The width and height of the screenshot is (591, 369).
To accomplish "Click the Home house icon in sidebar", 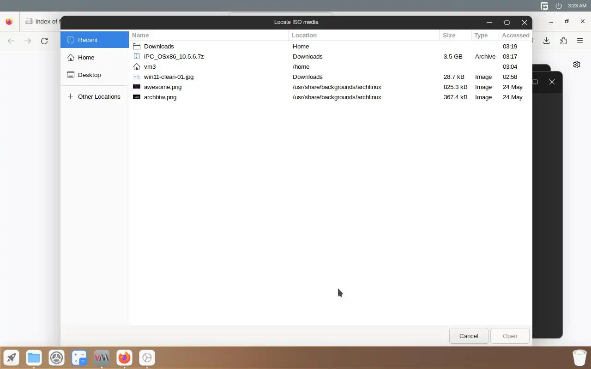I will tap(71, 57).
